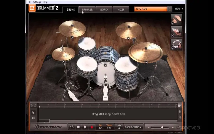Open tambourine dropdown arrow

click(x=172, y=48)
